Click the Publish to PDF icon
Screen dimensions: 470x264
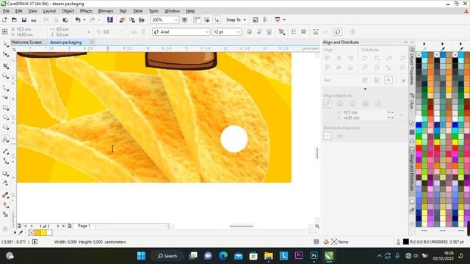coord(142,20)
